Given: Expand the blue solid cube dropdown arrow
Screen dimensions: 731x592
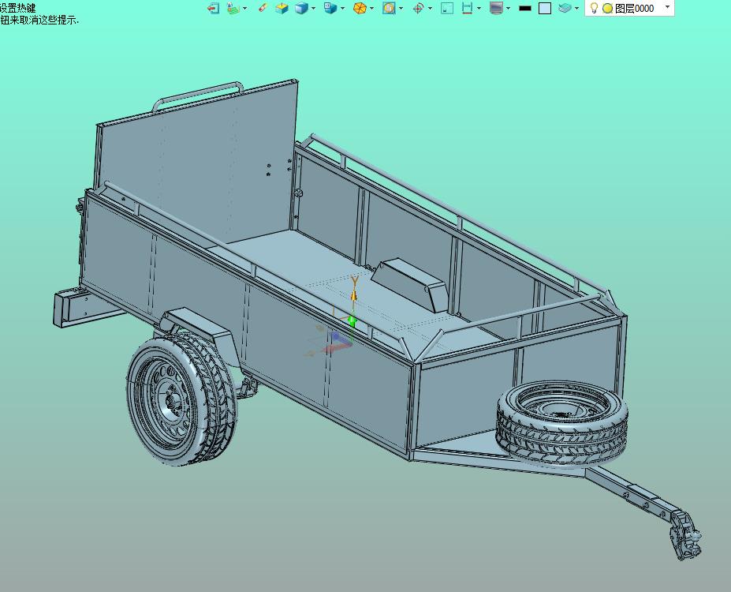Looking at the screenshot, I should 313,8.
